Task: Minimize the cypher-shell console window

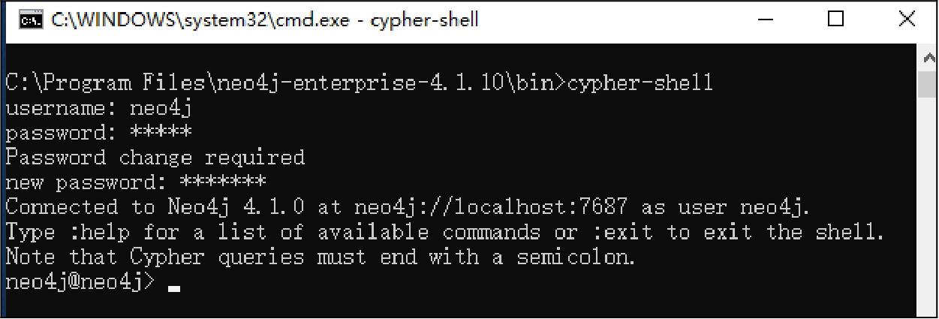Action: click(x=766, y=20)
